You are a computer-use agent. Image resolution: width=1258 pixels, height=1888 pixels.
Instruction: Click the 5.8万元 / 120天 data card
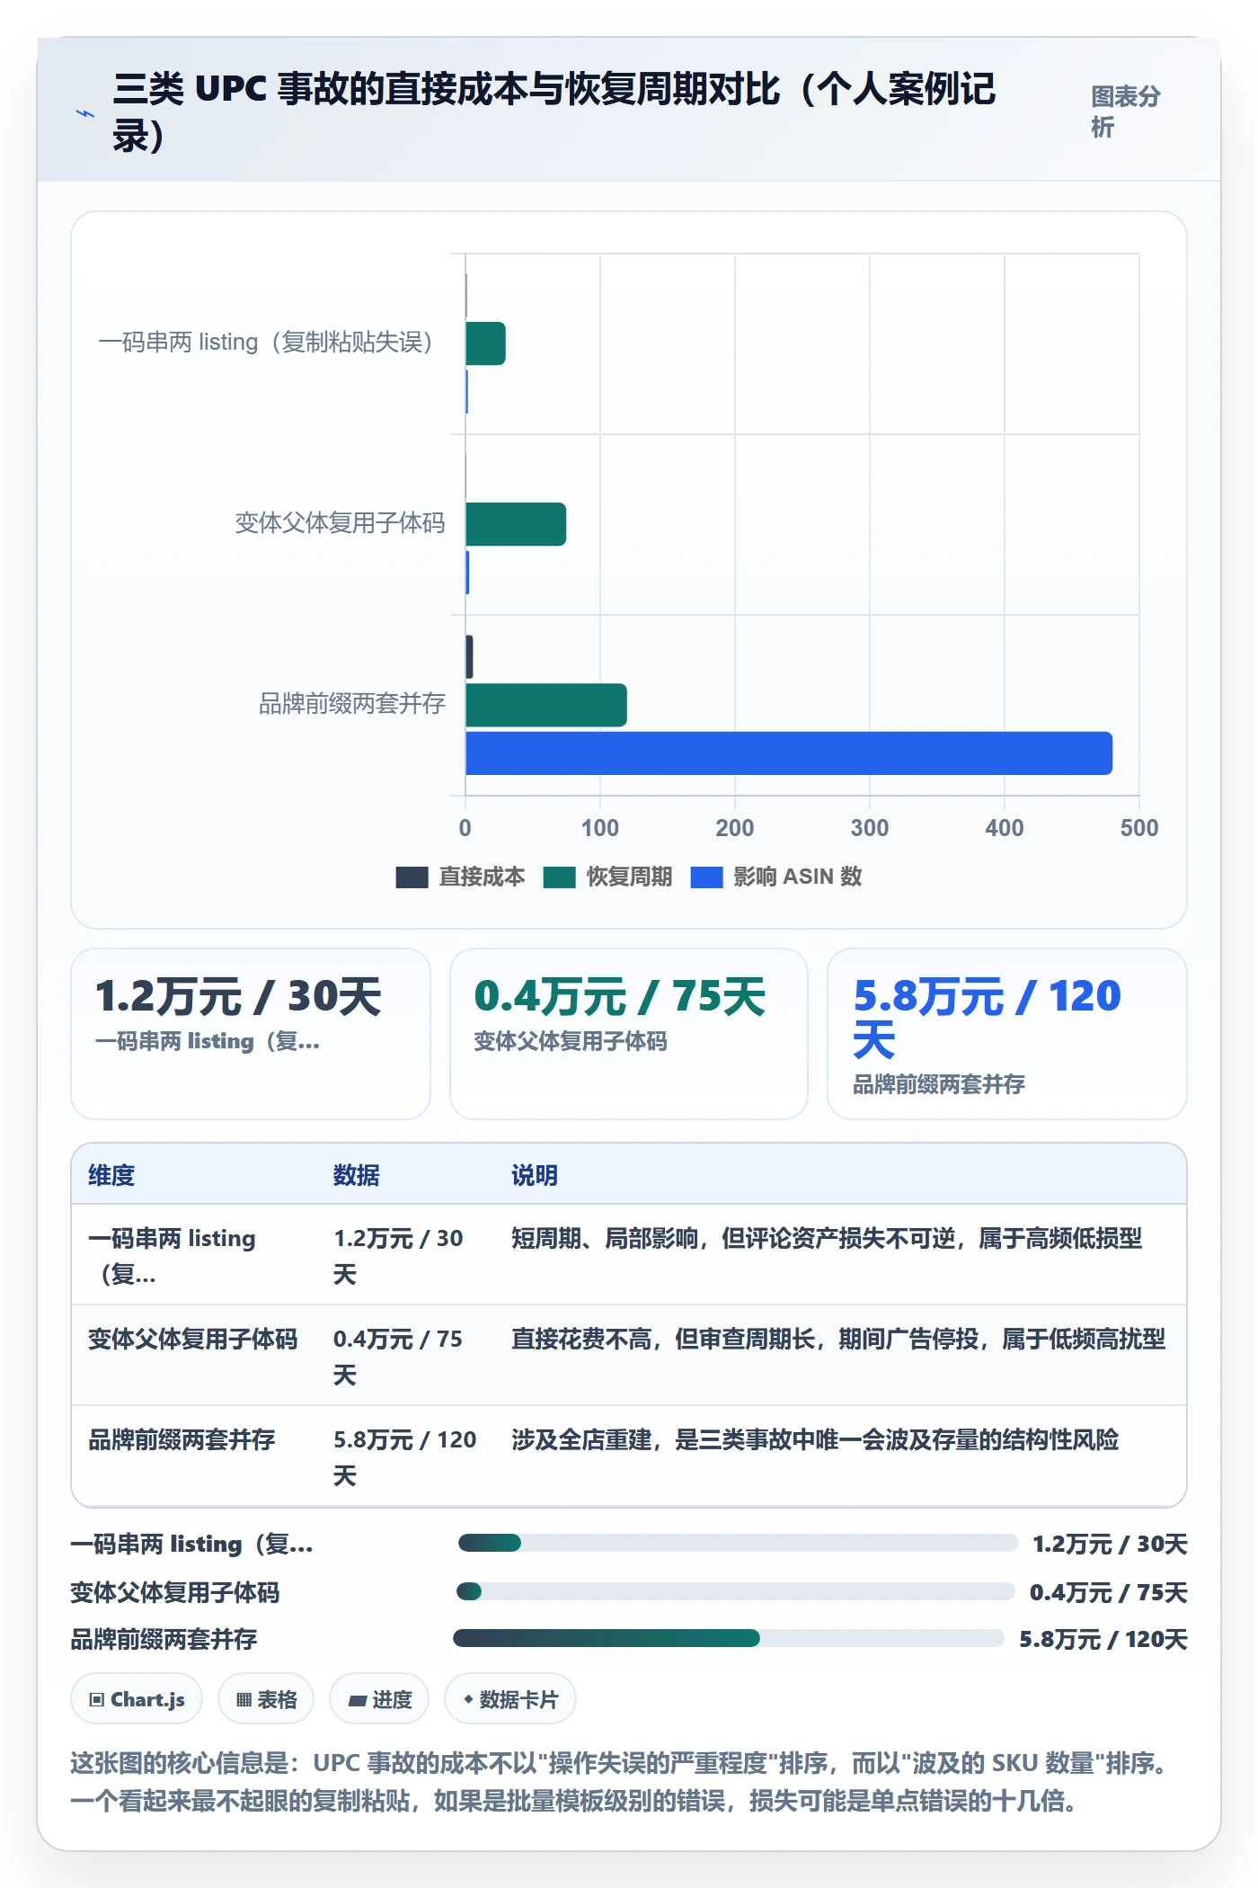pyautogui.click(x=1007, y=1034)
